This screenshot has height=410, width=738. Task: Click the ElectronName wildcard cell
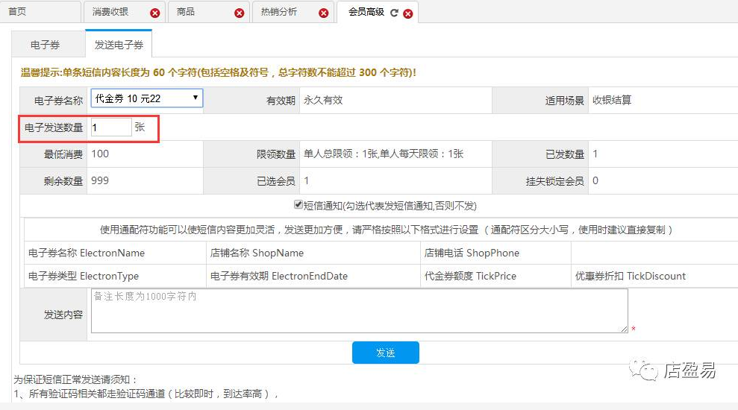pyautogui.click(x=87, y=253)
